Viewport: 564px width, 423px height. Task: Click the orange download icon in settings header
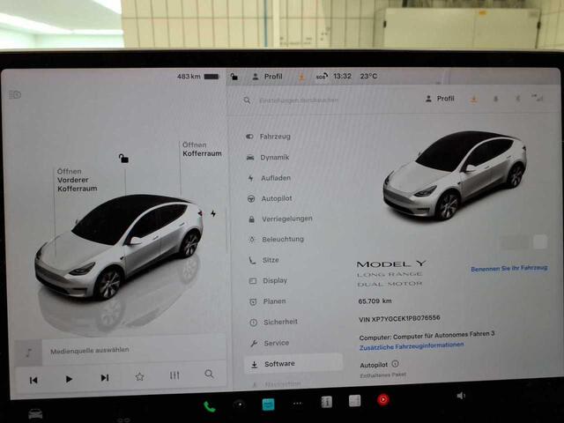click(474, 99)
